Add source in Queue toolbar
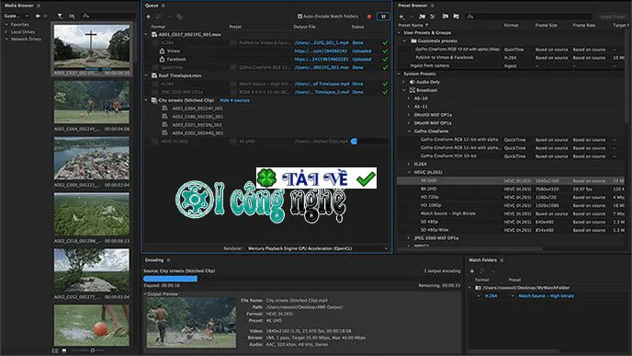Viewport: 632px width, 356px height. [148, 17]
